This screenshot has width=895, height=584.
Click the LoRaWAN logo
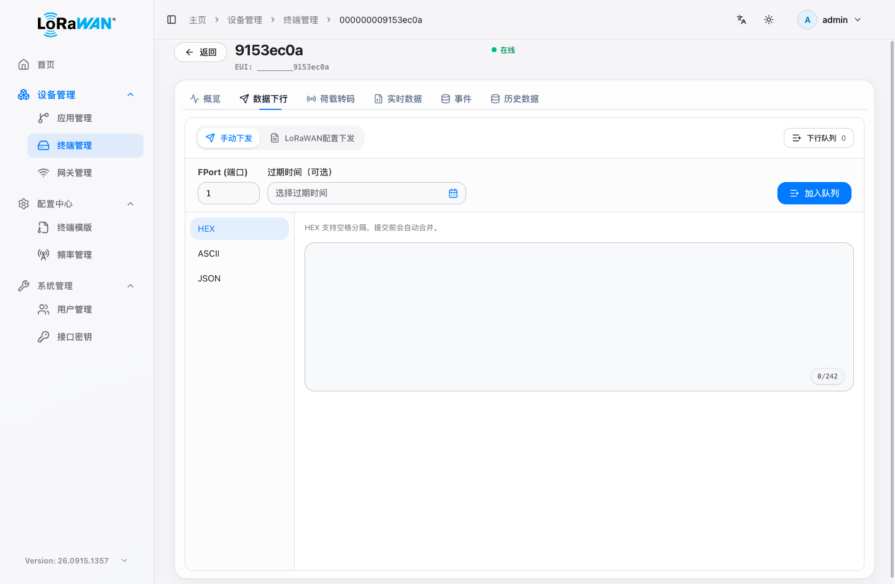[76, 24]
